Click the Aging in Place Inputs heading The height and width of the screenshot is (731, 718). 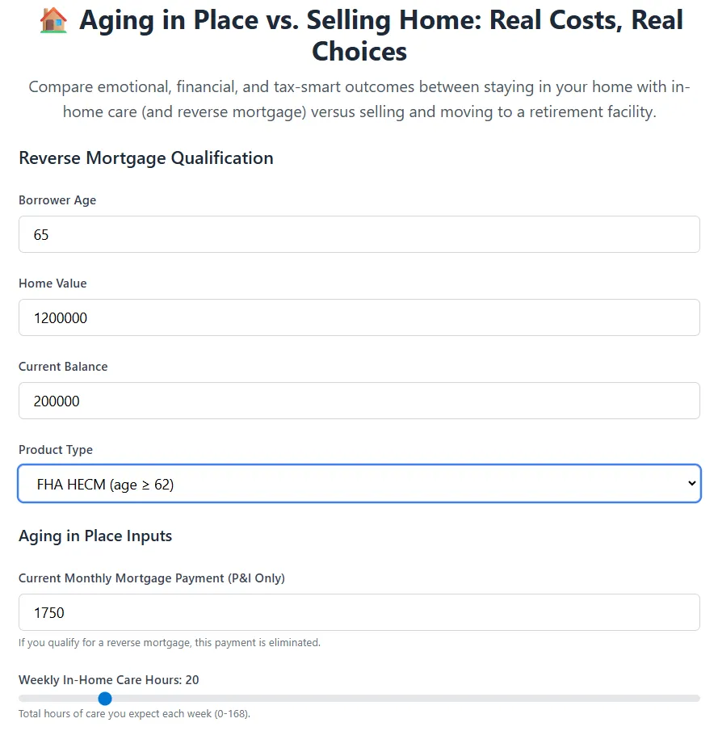[x=95, y=536]
